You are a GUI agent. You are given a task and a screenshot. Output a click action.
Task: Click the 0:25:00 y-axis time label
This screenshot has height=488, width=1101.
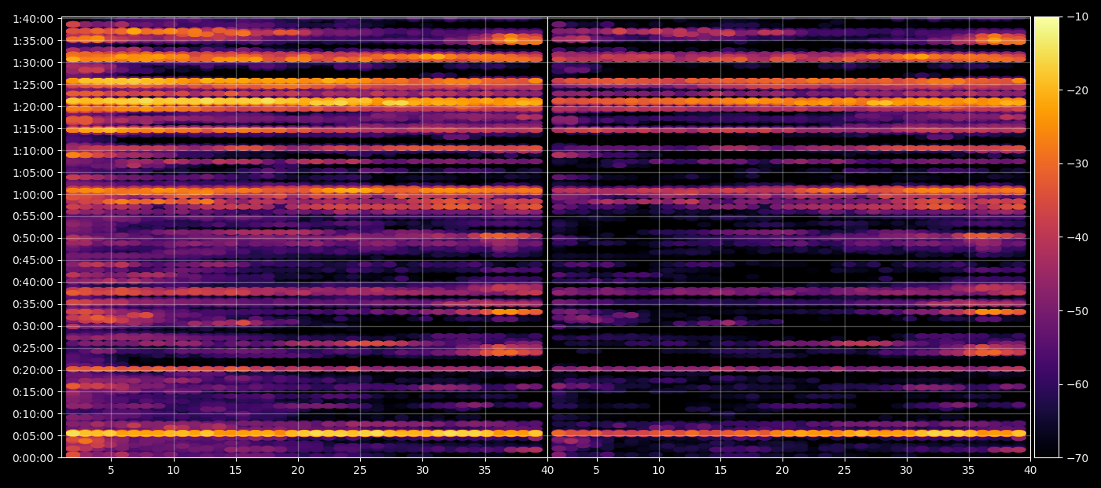click(34, 348)
